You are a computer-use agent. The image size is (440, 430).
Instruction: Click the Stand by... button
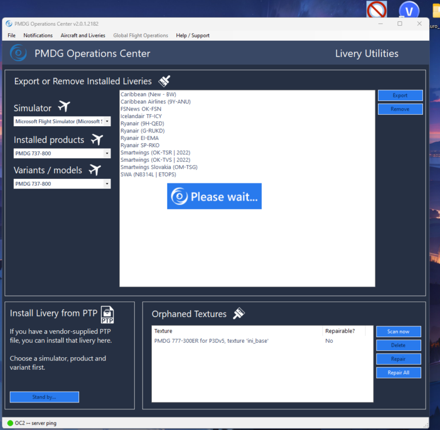click(x=44, y=397)
